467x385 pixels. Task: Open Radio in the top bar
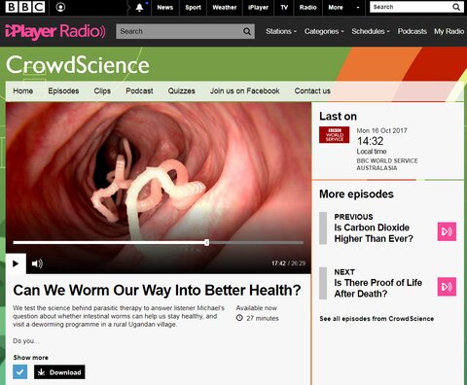307,7
